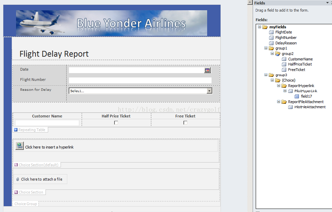The width and height of the screenshot is (332, 212).
Task: Click the scroll up arrow button
Action: 250,2
